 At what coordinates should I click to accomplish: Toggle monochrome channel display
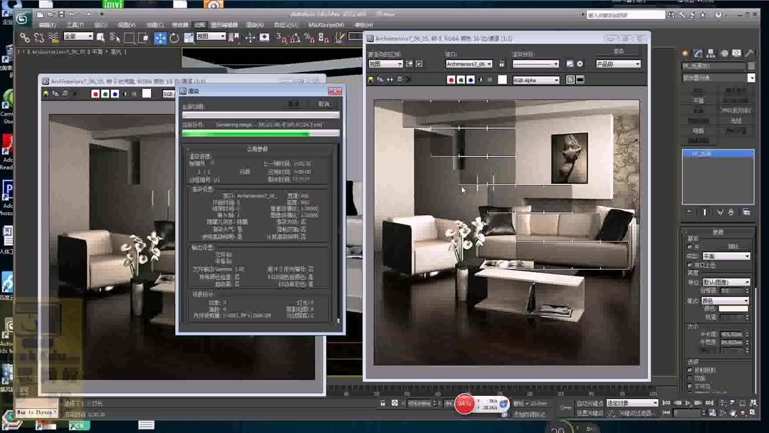(x=478, y=79)
